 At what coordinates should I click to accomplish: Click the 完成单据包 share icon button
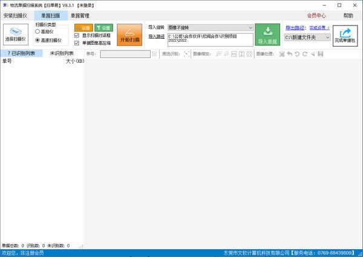[x=345, y=35]
